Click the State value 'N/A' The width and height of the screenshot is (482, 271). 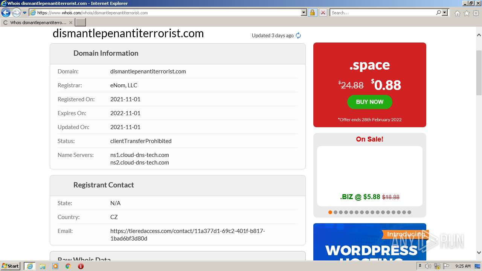tap(115, 203)
